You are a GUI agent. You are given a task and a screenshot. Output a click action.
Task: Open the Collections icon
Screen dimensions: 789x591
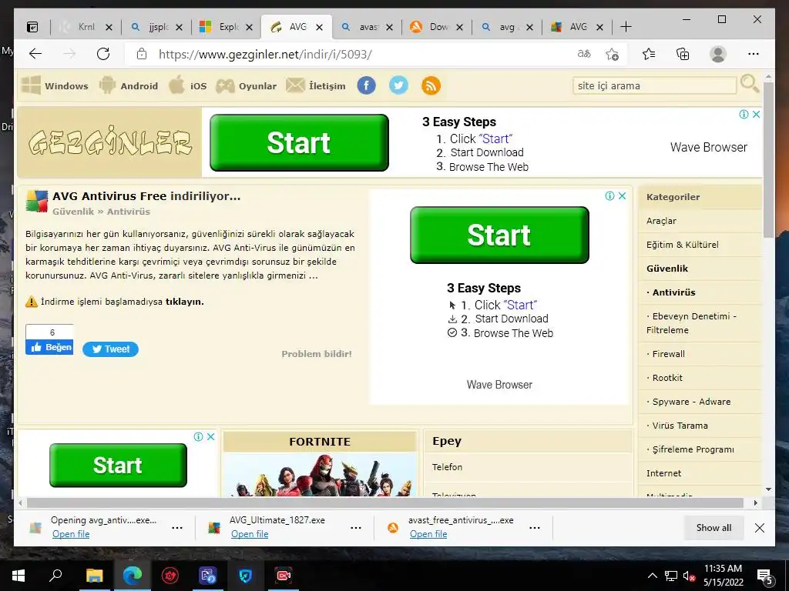tap(683, 54)
